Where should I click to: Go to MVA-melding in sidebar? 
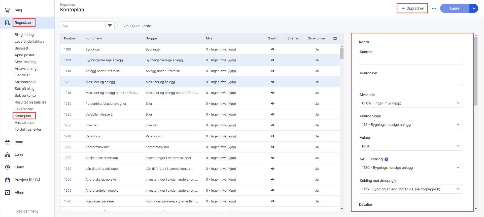25,62
